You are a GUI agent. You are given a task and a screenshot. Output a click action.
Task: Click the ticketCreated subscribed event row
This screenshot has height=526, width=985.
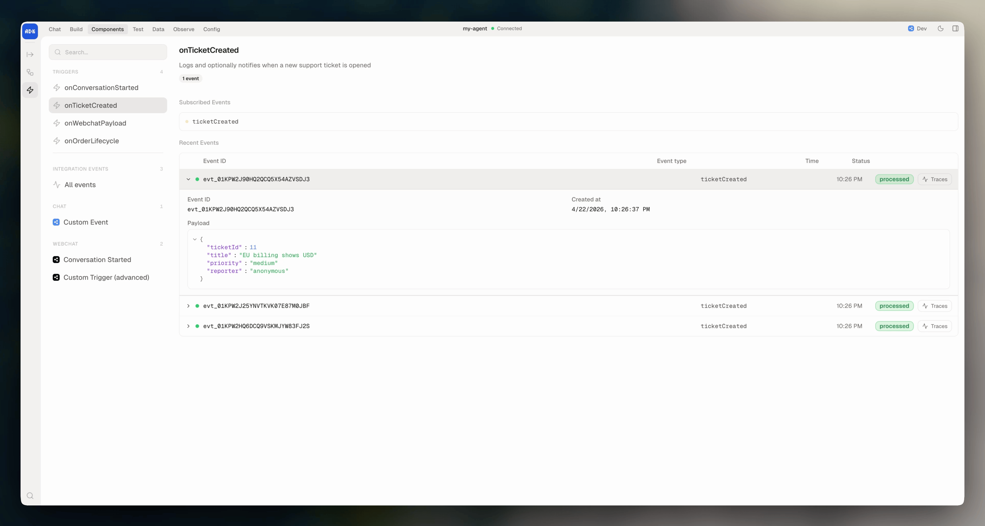point(568,121)
